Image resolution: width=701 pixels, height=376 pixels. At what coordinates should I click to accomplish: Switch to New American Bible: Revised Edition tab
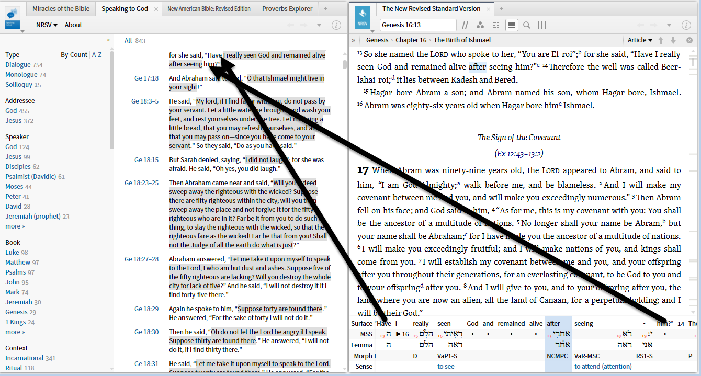click(209, 9)
